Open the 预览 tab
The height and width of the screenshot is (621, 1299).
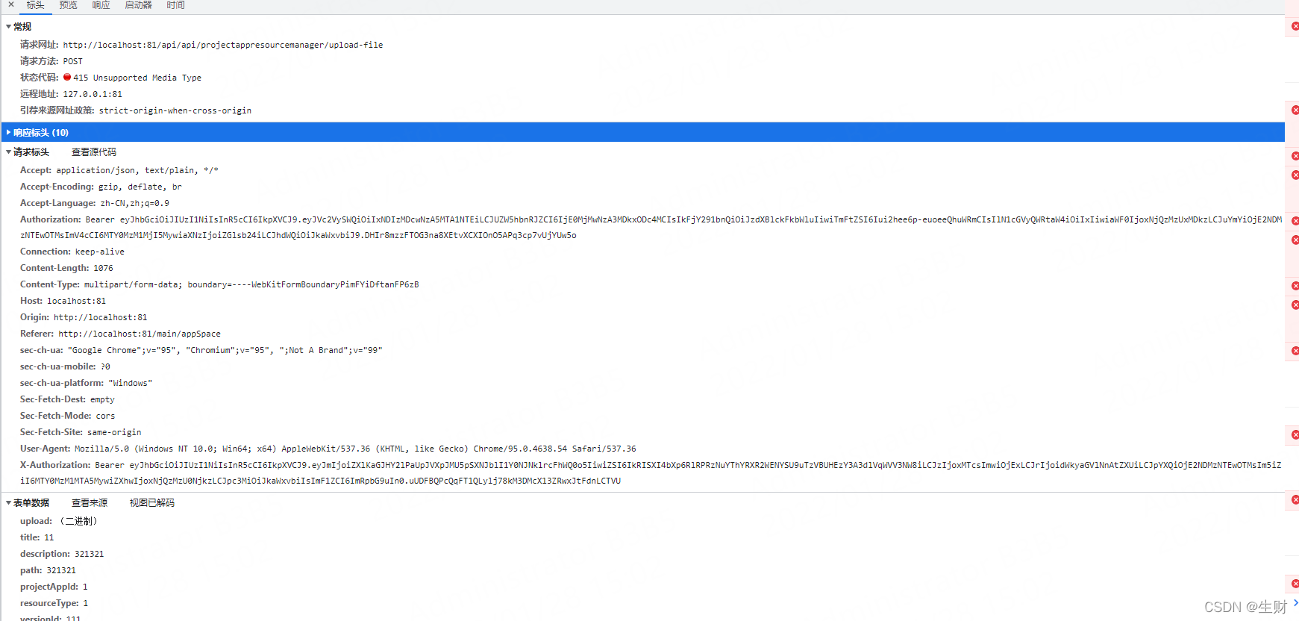click(x=68, y=5)
